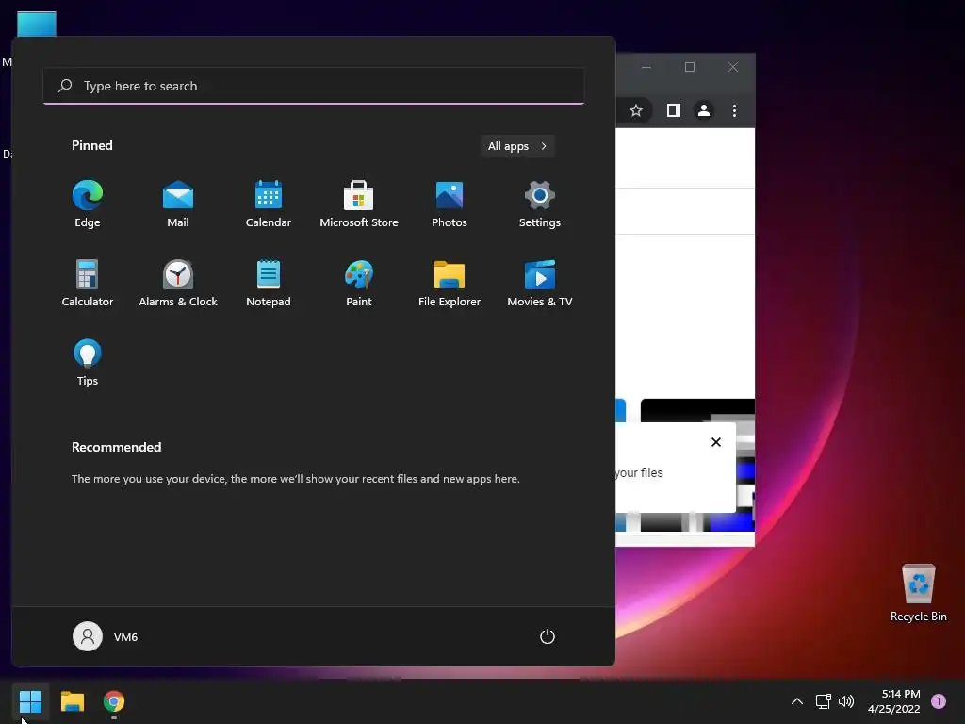Launch the Paint app

[359, 283]
